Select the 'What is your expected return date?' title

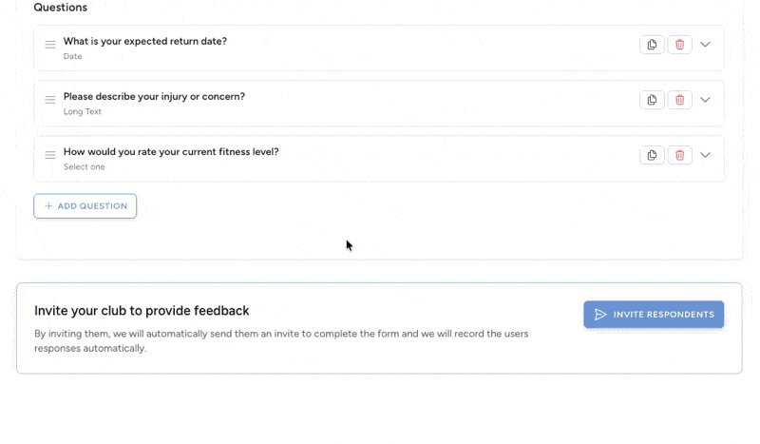click(145, 41)
